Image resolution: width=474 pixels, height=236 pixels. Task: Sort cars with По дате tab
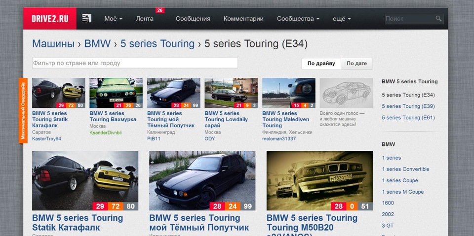[356, 64]
